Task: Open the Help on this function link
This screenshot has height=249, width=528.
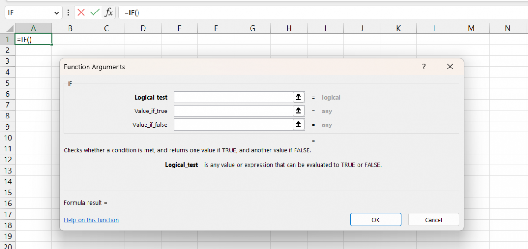Action: [x=91, y=220]
